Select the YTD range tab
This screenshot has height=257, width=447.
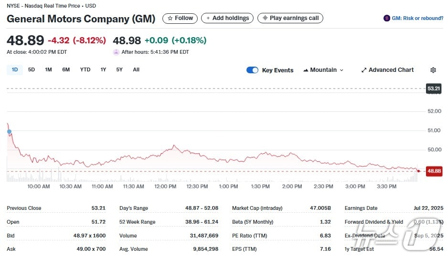[85, 70]
